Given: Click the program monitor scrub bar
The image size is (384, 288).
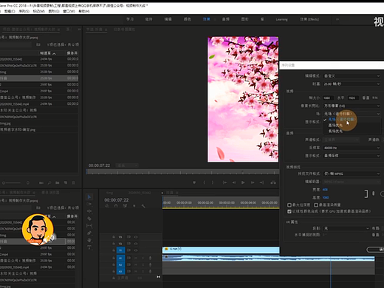Looking at the screenshot, I should point(182,172).
